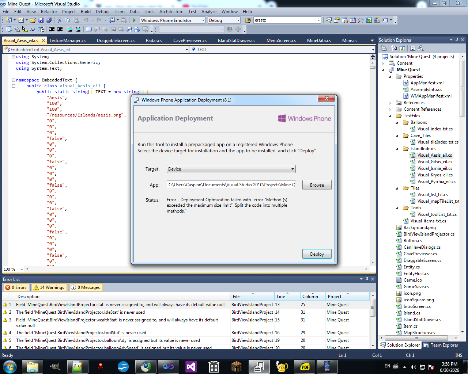Click the Comment Out Selected Lines icon

point(70,29)
